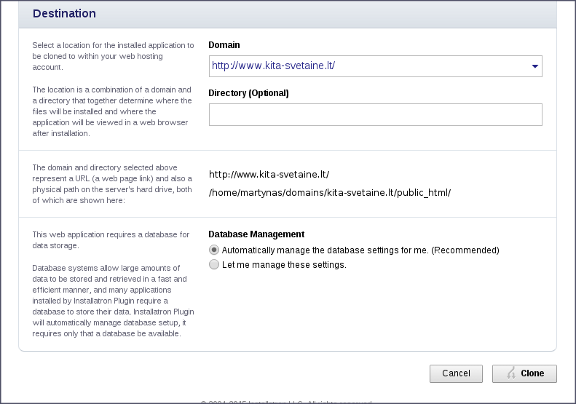Click the 'Directory (Optional)' label
The height and width of the screenshot is (404, 576).
[248, 93]
